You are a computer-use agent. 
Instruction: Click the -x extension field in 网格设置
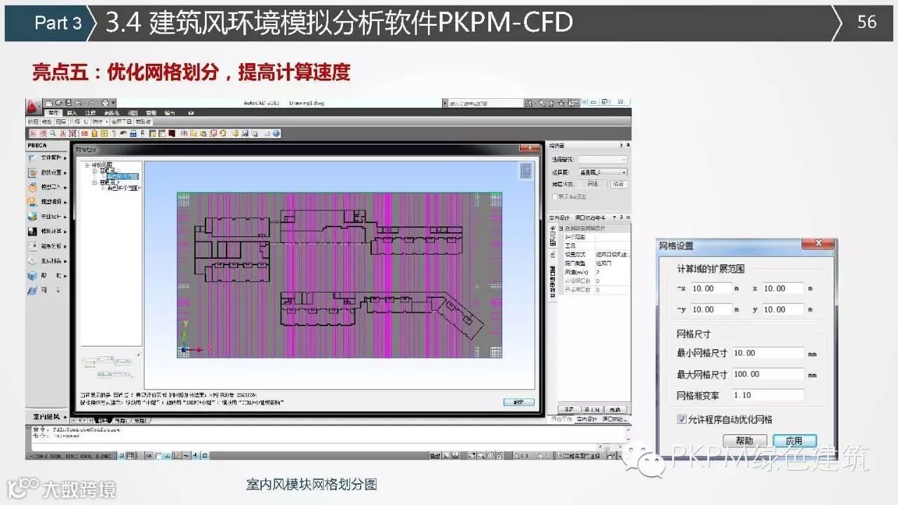pos(711,288)
